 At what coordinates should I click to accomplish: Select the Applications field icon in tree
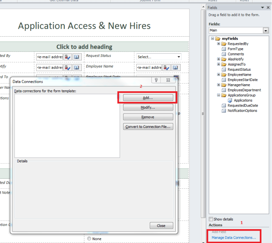click(230, 101)
